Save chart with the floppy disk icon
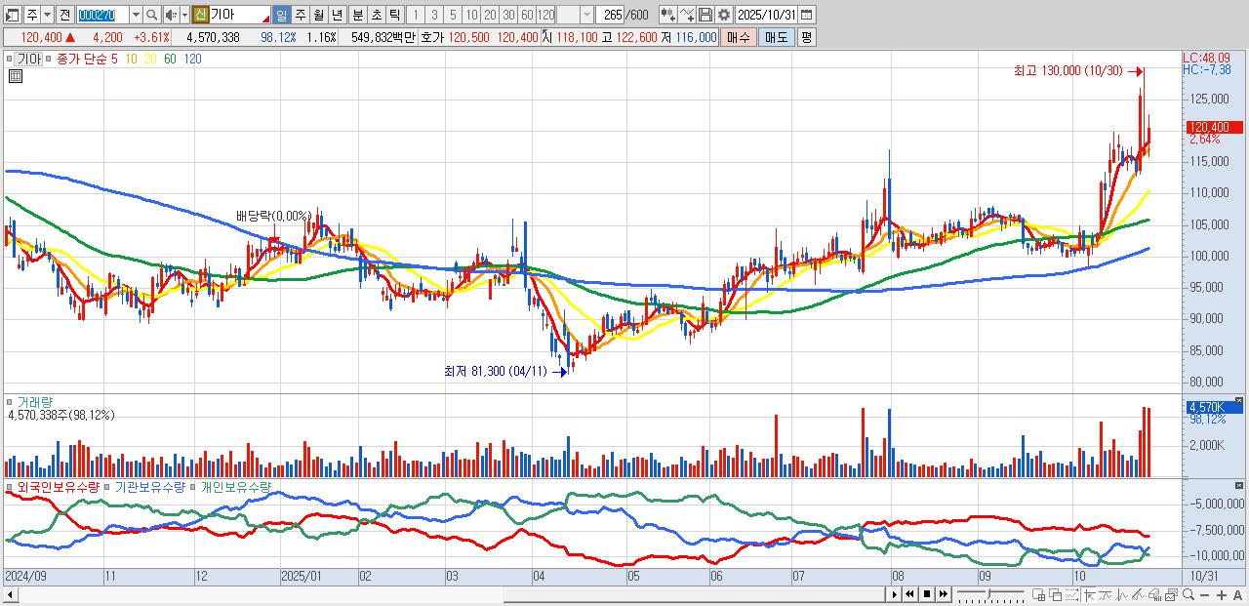Screen dimensions: 1249x606 (705, 15)
